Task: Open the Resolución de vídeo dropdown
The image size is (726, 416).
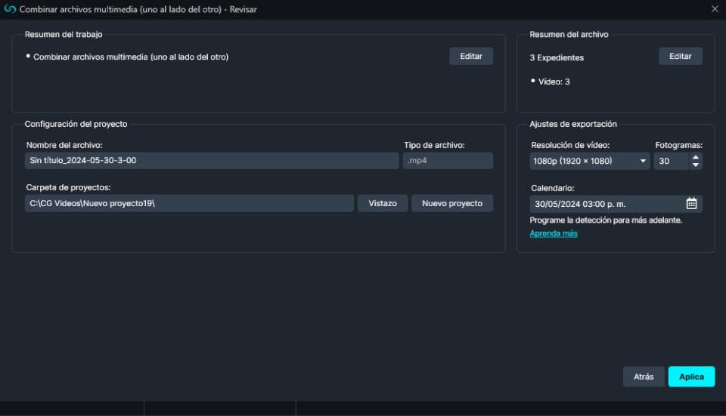Action: pos(589,161)
